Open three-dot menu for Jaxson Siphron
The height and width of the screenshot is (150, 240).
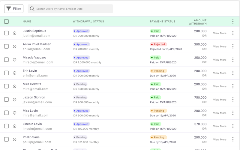[x=233, y=100]
